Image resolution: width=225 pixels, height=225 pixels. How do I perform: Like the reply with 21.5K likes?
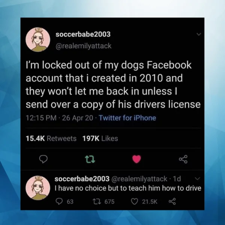tap(135, 201)
